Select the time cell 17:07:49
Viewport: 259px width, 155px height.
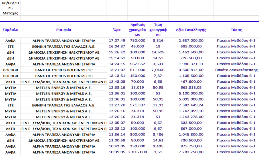pos(117,40)
